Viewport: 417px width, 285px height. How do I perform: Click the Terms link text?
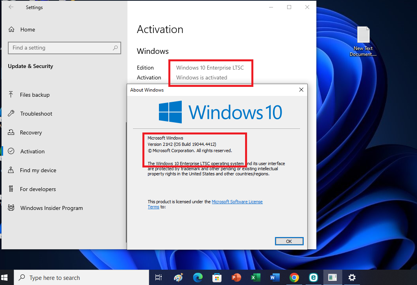click(x=153, y=207)
